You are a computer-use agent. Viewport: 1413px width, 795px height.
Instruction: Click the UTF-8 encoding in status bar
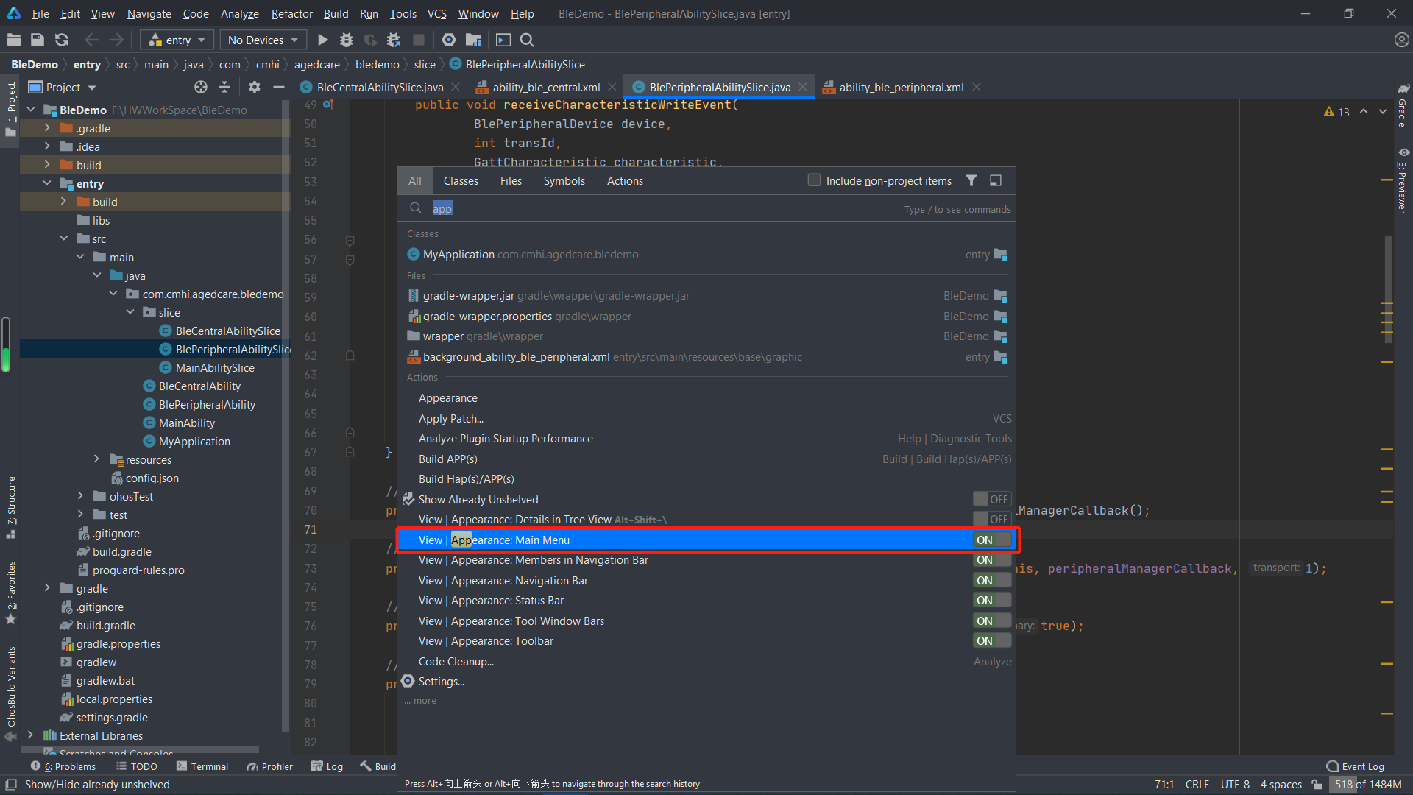pyautogui.click(x=1235, y=785)
